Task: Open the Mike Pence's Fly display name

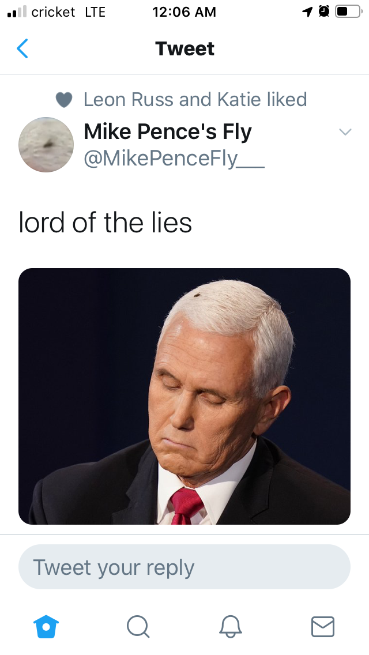Action: pos(168,132)
